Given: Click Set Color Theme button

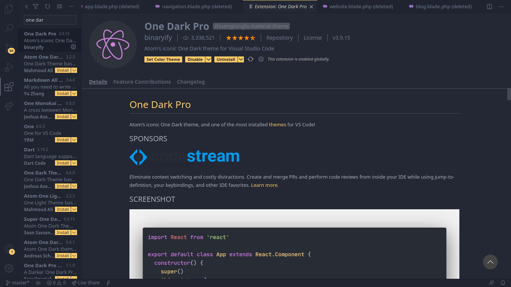Looking at the screenshot, I should (x=163, y=59).
